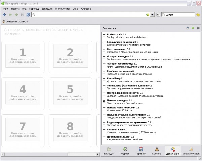Go back with the left arrow icon
202x161 pixels.
pyautogui.click(x=10, y=15)
